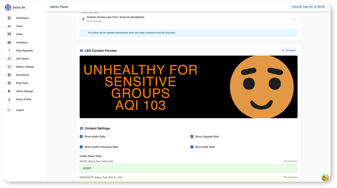Click the Smart Air logo icon
Image resolution: width=337 pixels, height=188 pixels.
[8, 8]
